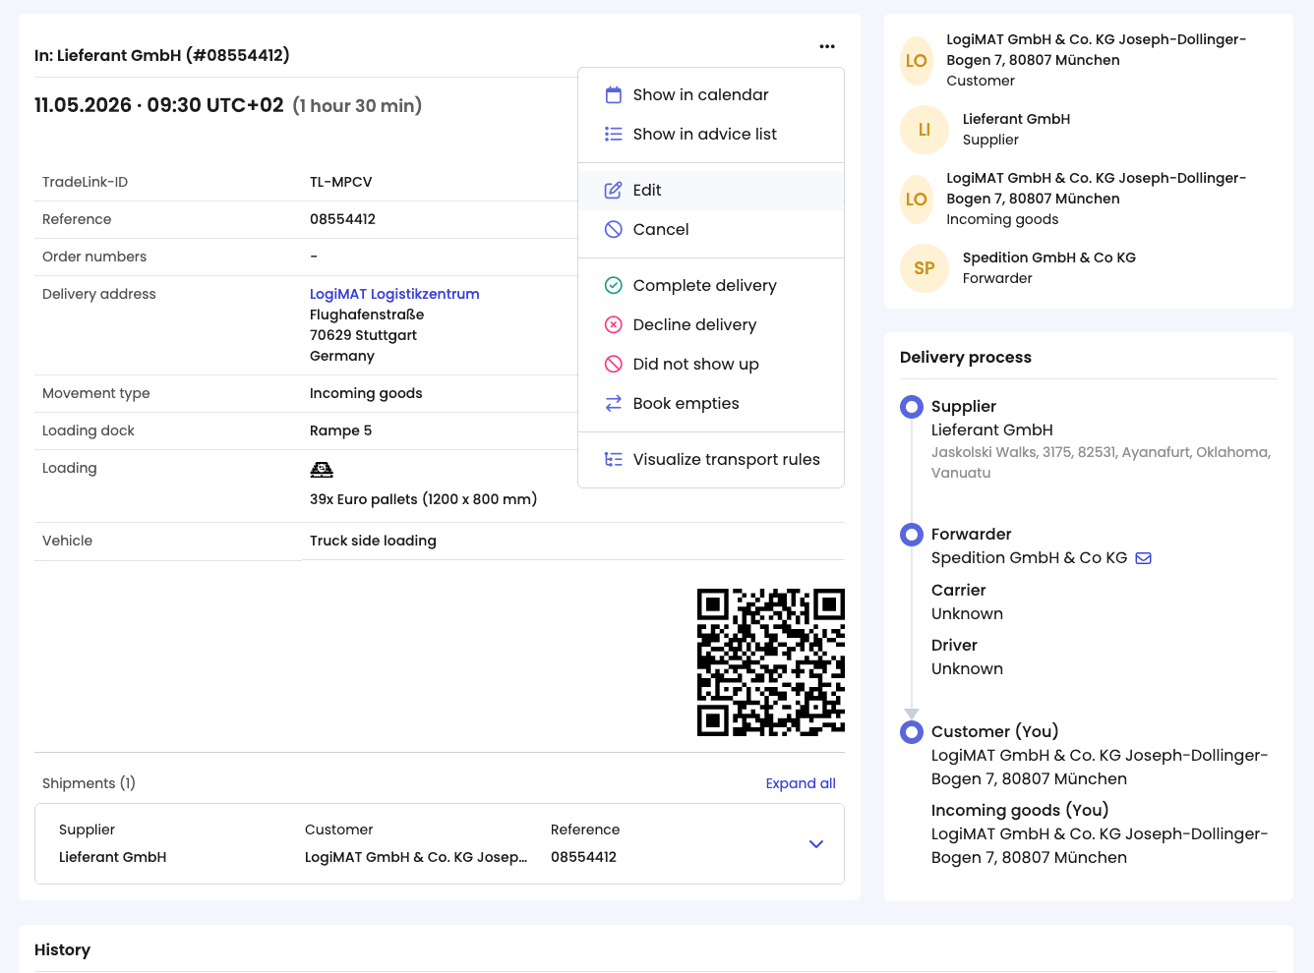Click the LO avatar for Incoming goods
1314x973 pixels.
(917, 200)
